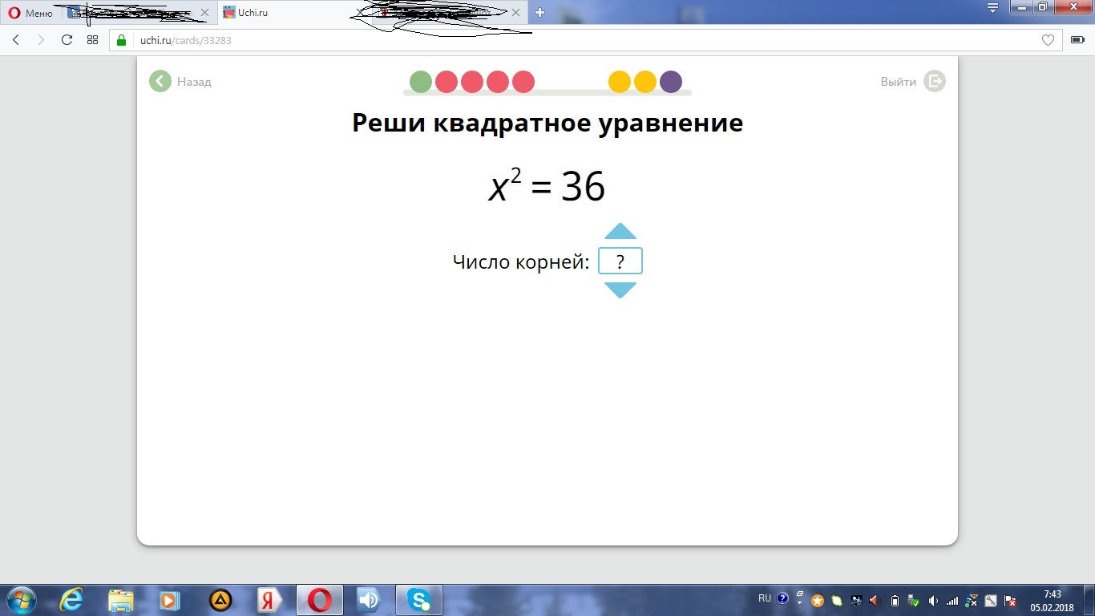The height and width of the screenshot is (616, 1095).
Task: Open a new browser tab
Action: (x=539, y=12)
